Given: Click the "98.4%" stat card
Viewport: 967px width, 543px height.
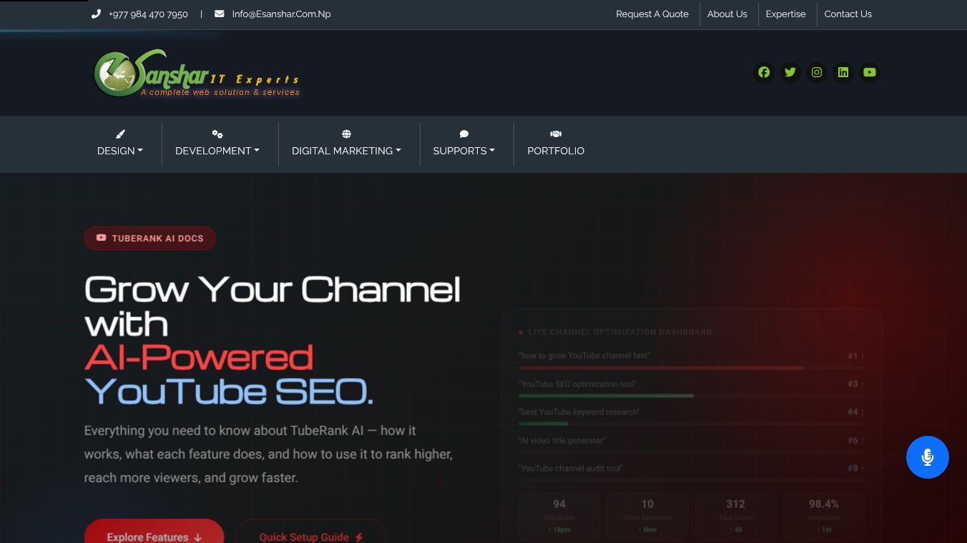Looking at the screenshot, I should point(824,516).
